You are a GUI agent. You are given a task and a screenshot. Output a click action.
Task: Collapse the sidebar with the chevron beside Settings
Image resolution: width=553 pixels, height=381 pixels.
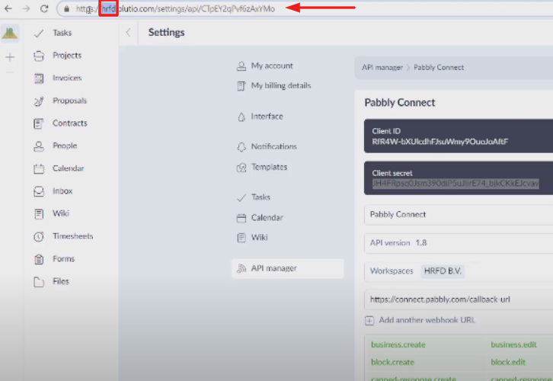coord(129,33)
